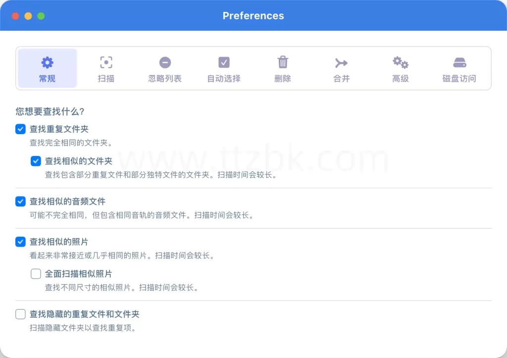Switch to the 扫描 tab

pyautogui.click(x=106, y=68)
